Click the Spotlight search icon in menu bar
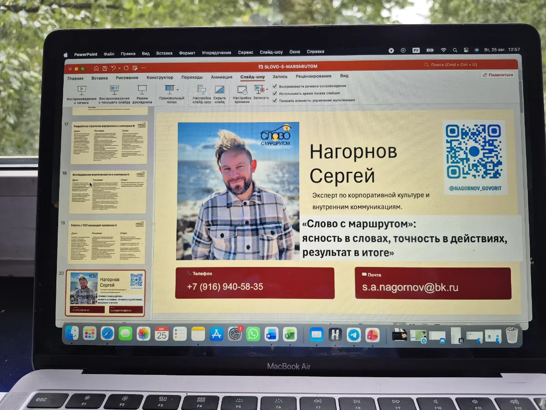This screenshot has width=546, height=410. pos(455,50)
